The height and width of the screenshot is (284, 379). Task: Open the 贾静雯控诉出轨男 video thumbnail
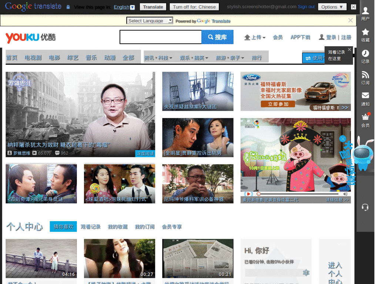(198, 138)
